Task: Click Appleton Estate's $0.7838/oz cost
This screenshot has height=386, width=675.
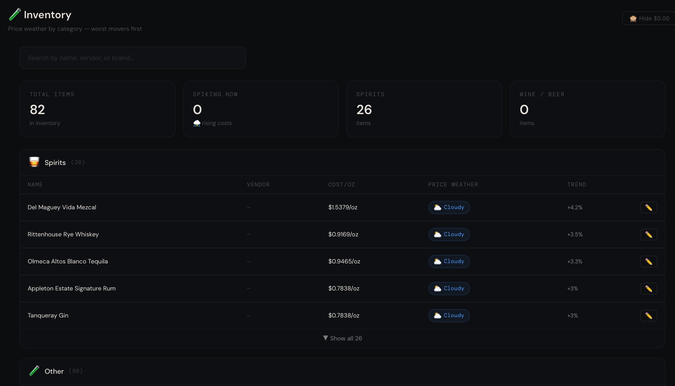Action: [x=344, y=288]
